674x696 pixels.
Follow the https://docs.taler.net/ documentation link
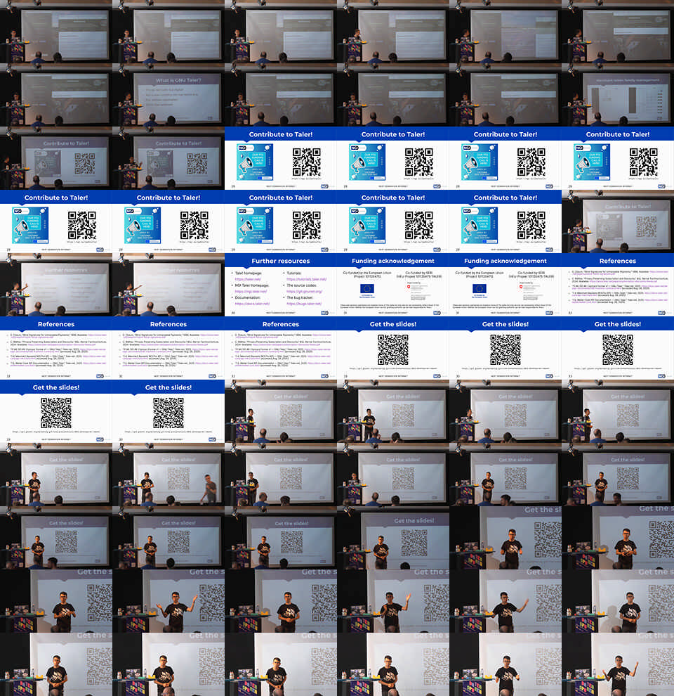[x=251, y=304]
